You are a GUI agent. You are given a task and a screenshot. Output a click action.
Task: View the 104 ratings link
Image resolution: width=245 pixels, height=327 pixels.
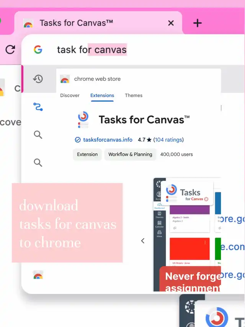point(168,140)
